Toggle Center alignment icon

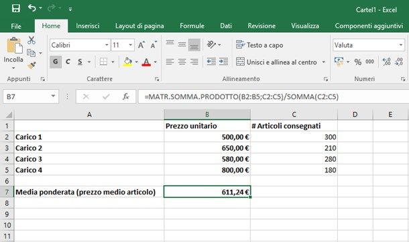click(x=182, y=62)
